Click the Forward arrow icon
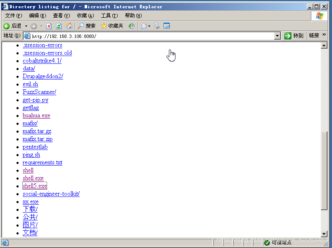The width and height of the screenshot is (332, 248). (x=33, y=26)
